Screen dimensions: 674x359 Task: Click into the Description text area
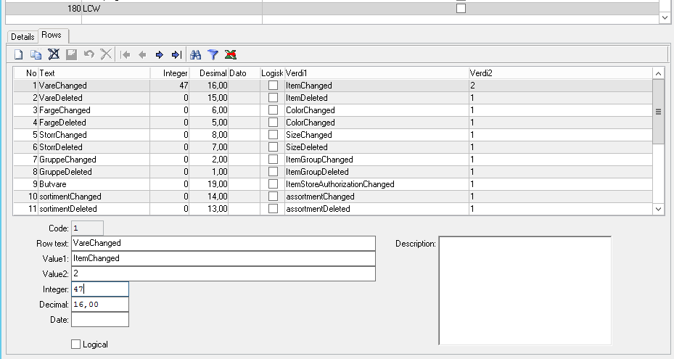click(525, 290)
